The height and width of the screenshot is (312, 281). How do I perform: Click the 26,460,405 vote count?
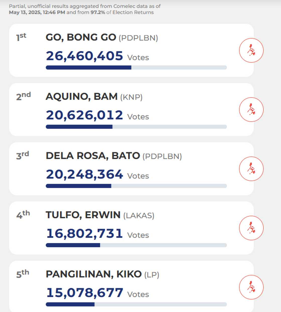(85, 56)
